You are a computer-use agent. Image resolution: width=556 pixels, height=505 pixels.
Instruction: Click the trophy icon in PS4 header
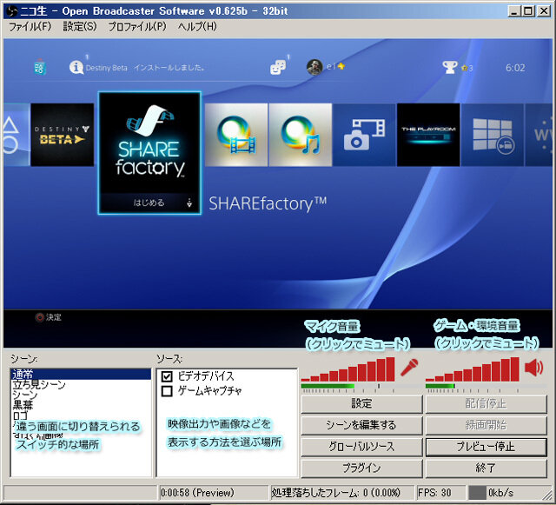click(450, 67)
